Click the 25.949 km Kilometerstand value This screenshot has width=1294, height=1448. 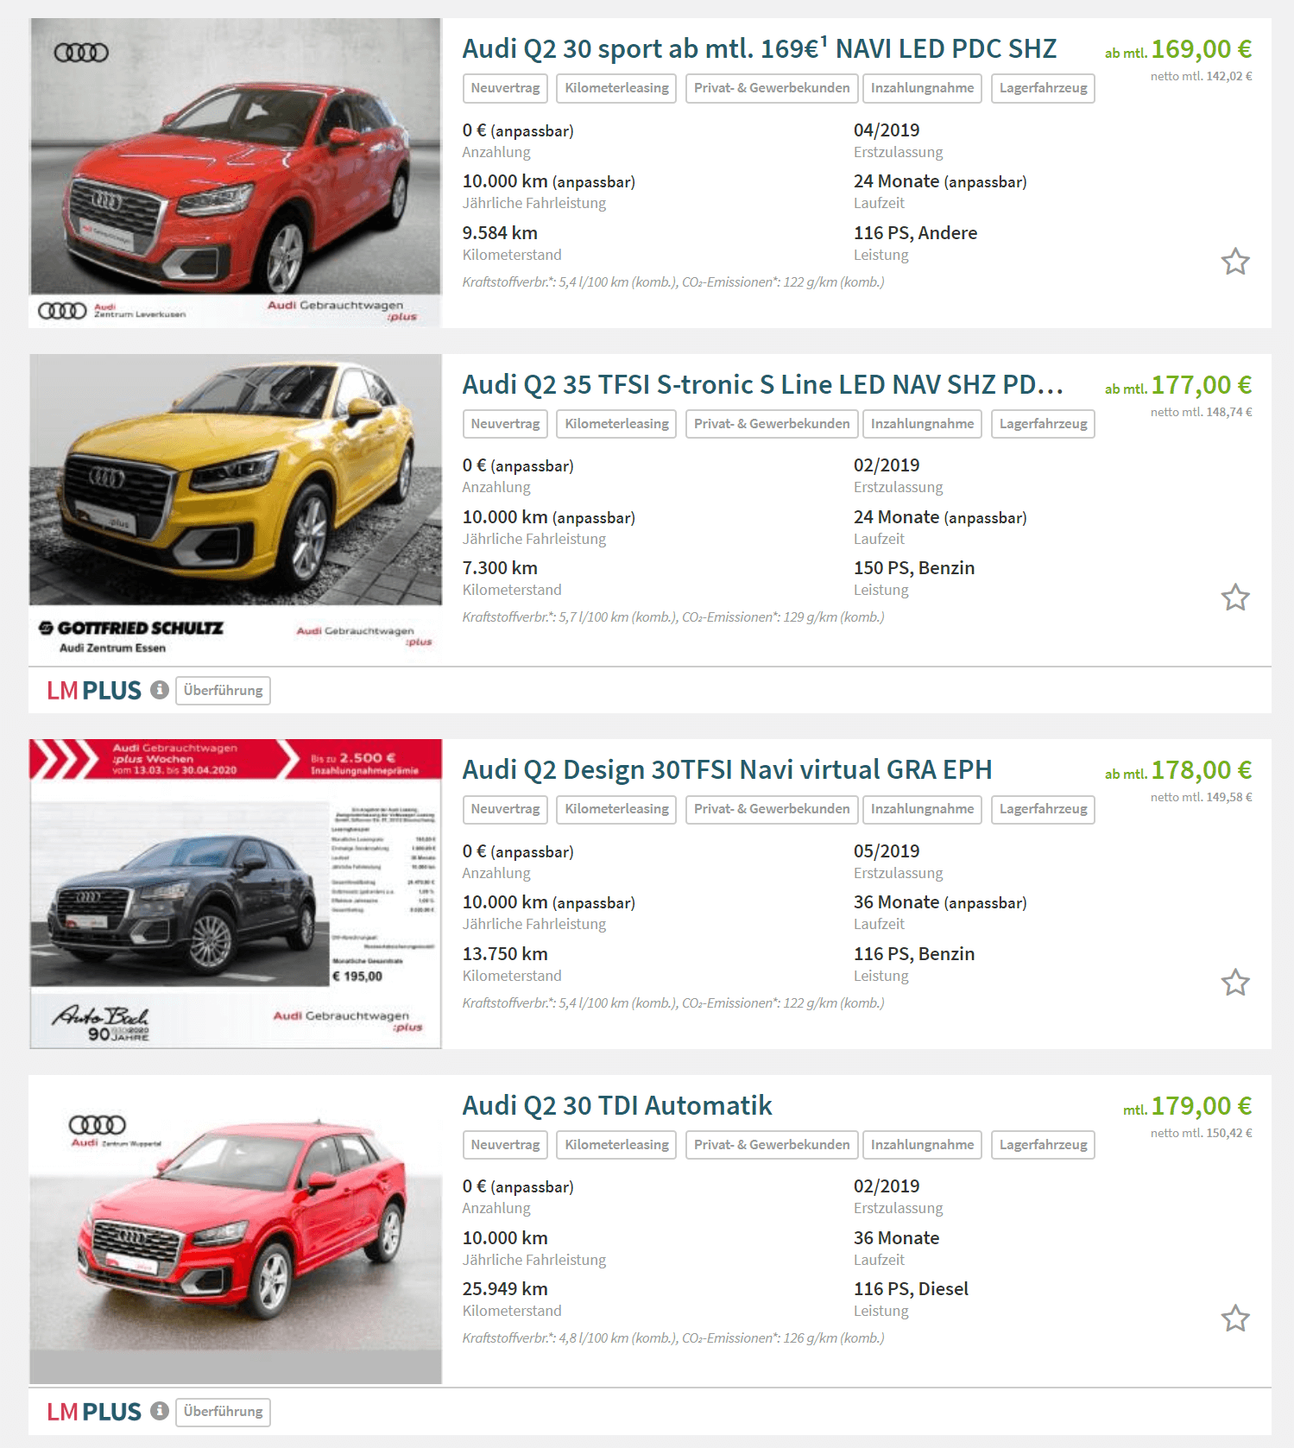[x=505, y=1289]
